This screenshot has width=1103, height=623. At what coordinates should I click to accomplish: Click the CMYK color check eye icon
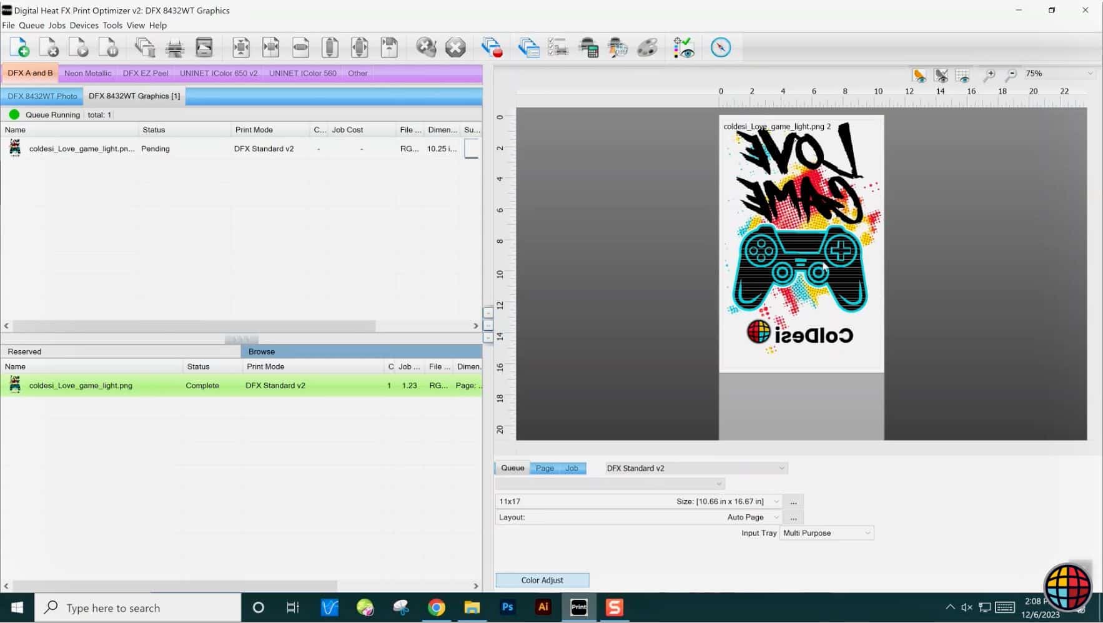tap(684, 47)
